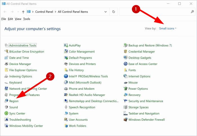Image resolution: width=197 pixels, height=136 pixels.
Task: Open the System link
Action: click(73, 114)
